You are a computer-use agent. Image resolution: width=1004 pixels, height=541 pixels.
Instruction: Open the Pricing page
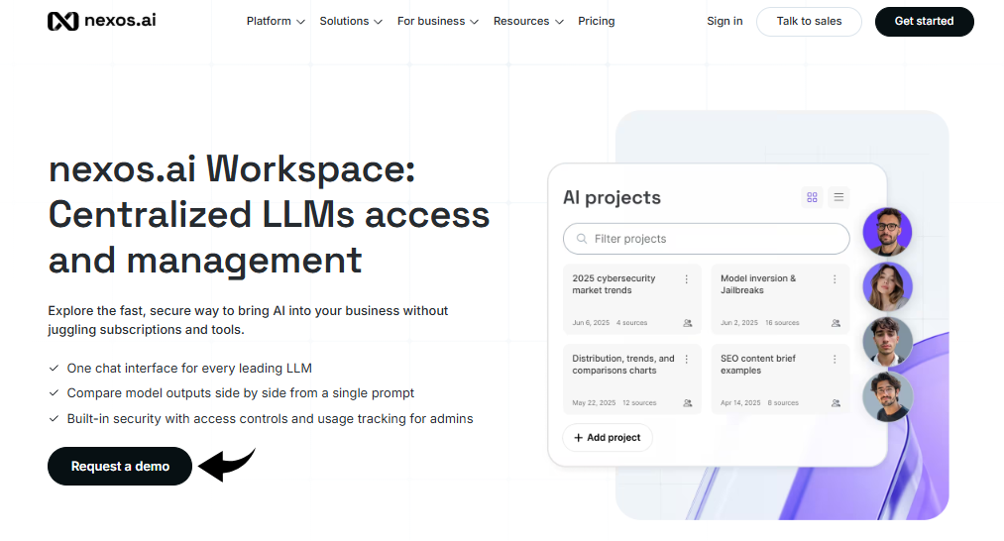point(596,21)
